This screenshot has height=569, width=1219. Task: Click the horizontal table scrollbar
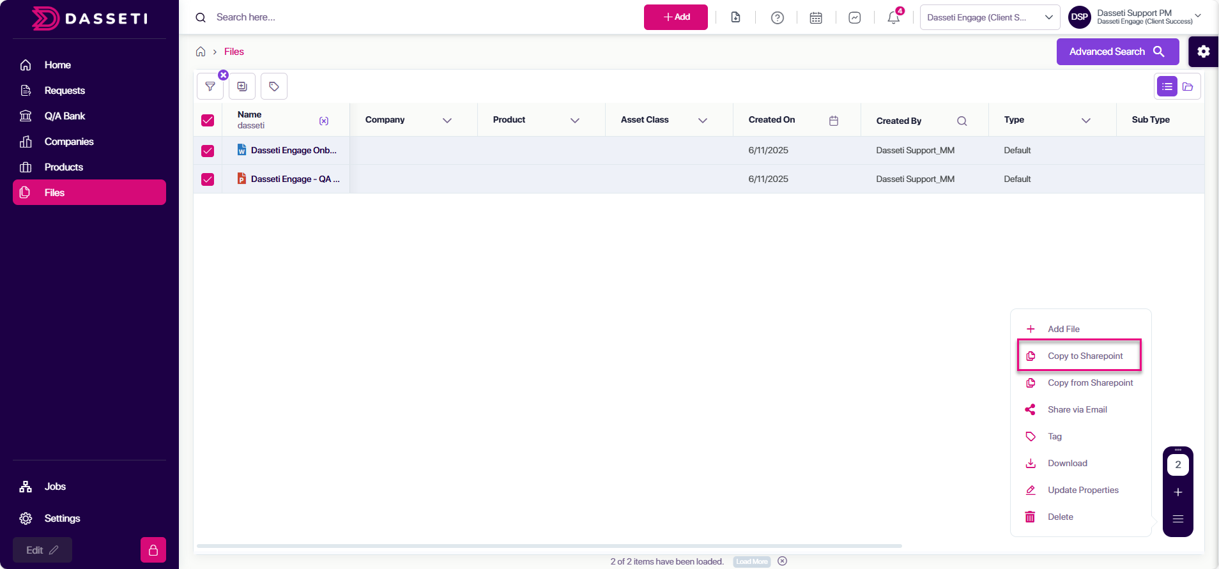click(549, 546)
